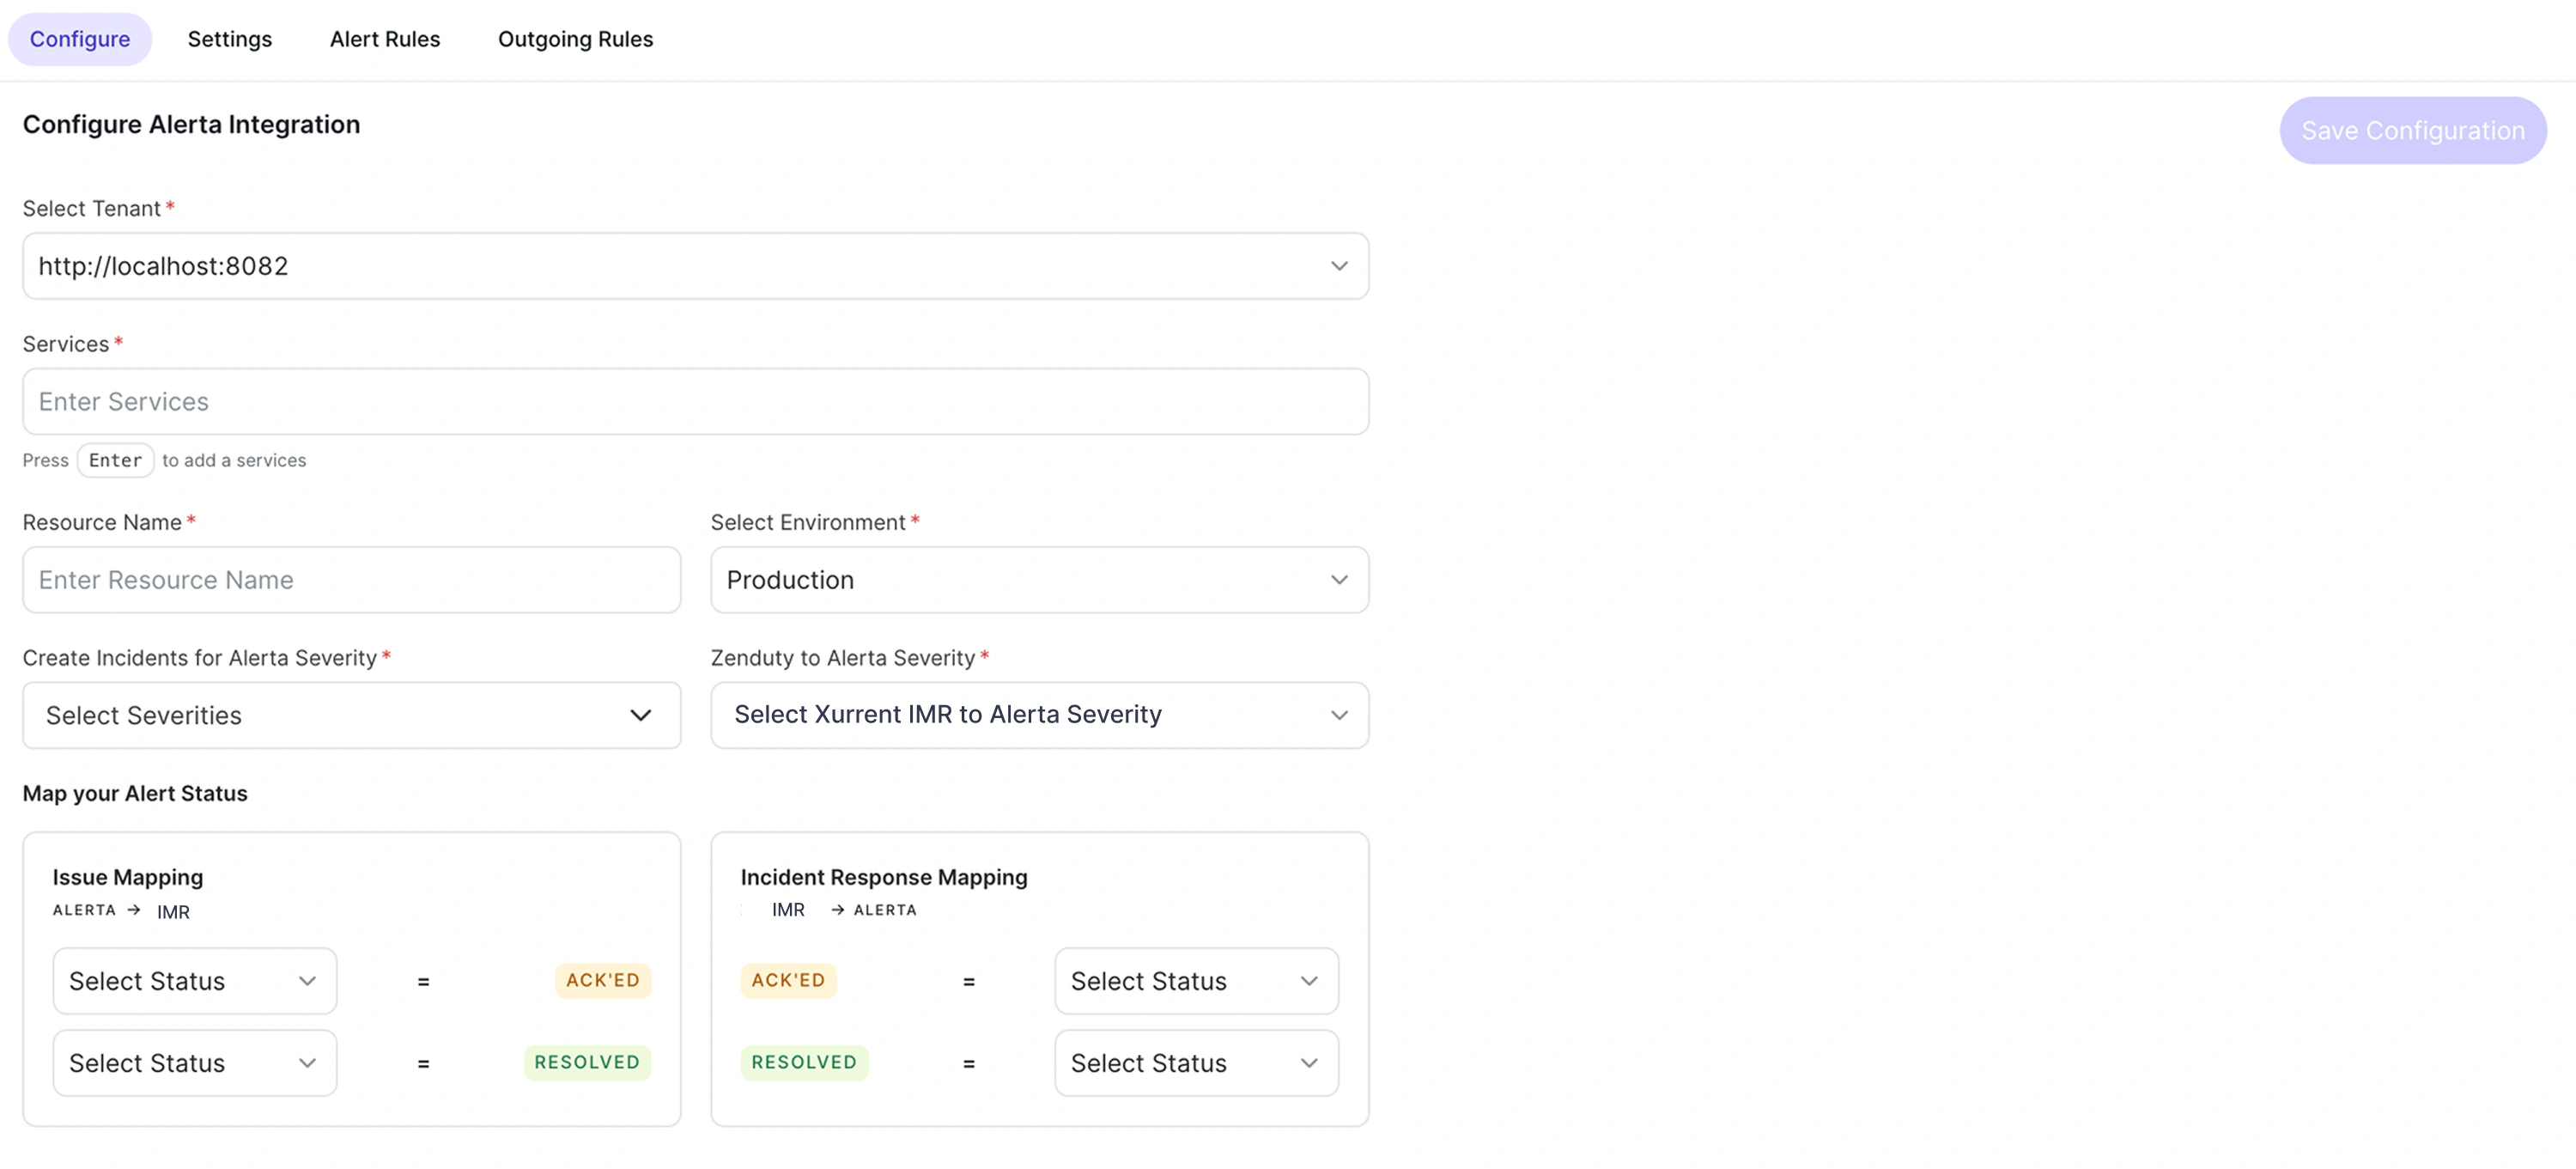Click chevron of ACK'ED Incident Response status

pyautogui.click(x=1308, y=981)
